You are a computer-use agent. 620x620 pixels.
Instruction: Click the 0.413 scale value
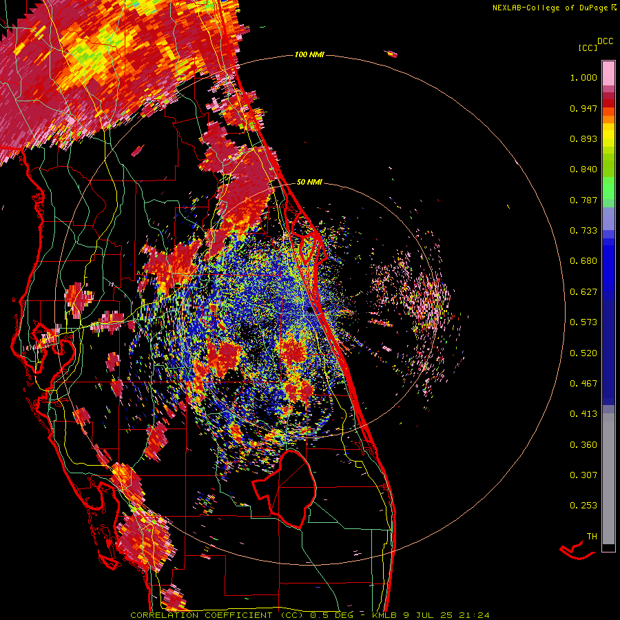[583, 414]
